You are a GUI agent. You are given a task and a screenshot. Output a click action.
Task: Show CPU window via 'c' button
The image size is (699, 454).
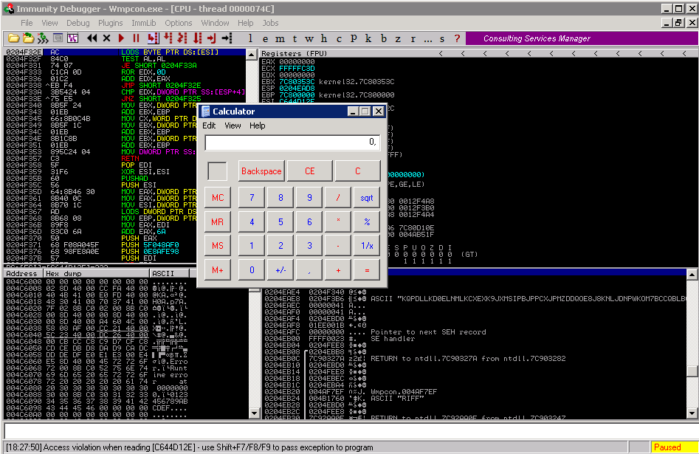(339, 38)
